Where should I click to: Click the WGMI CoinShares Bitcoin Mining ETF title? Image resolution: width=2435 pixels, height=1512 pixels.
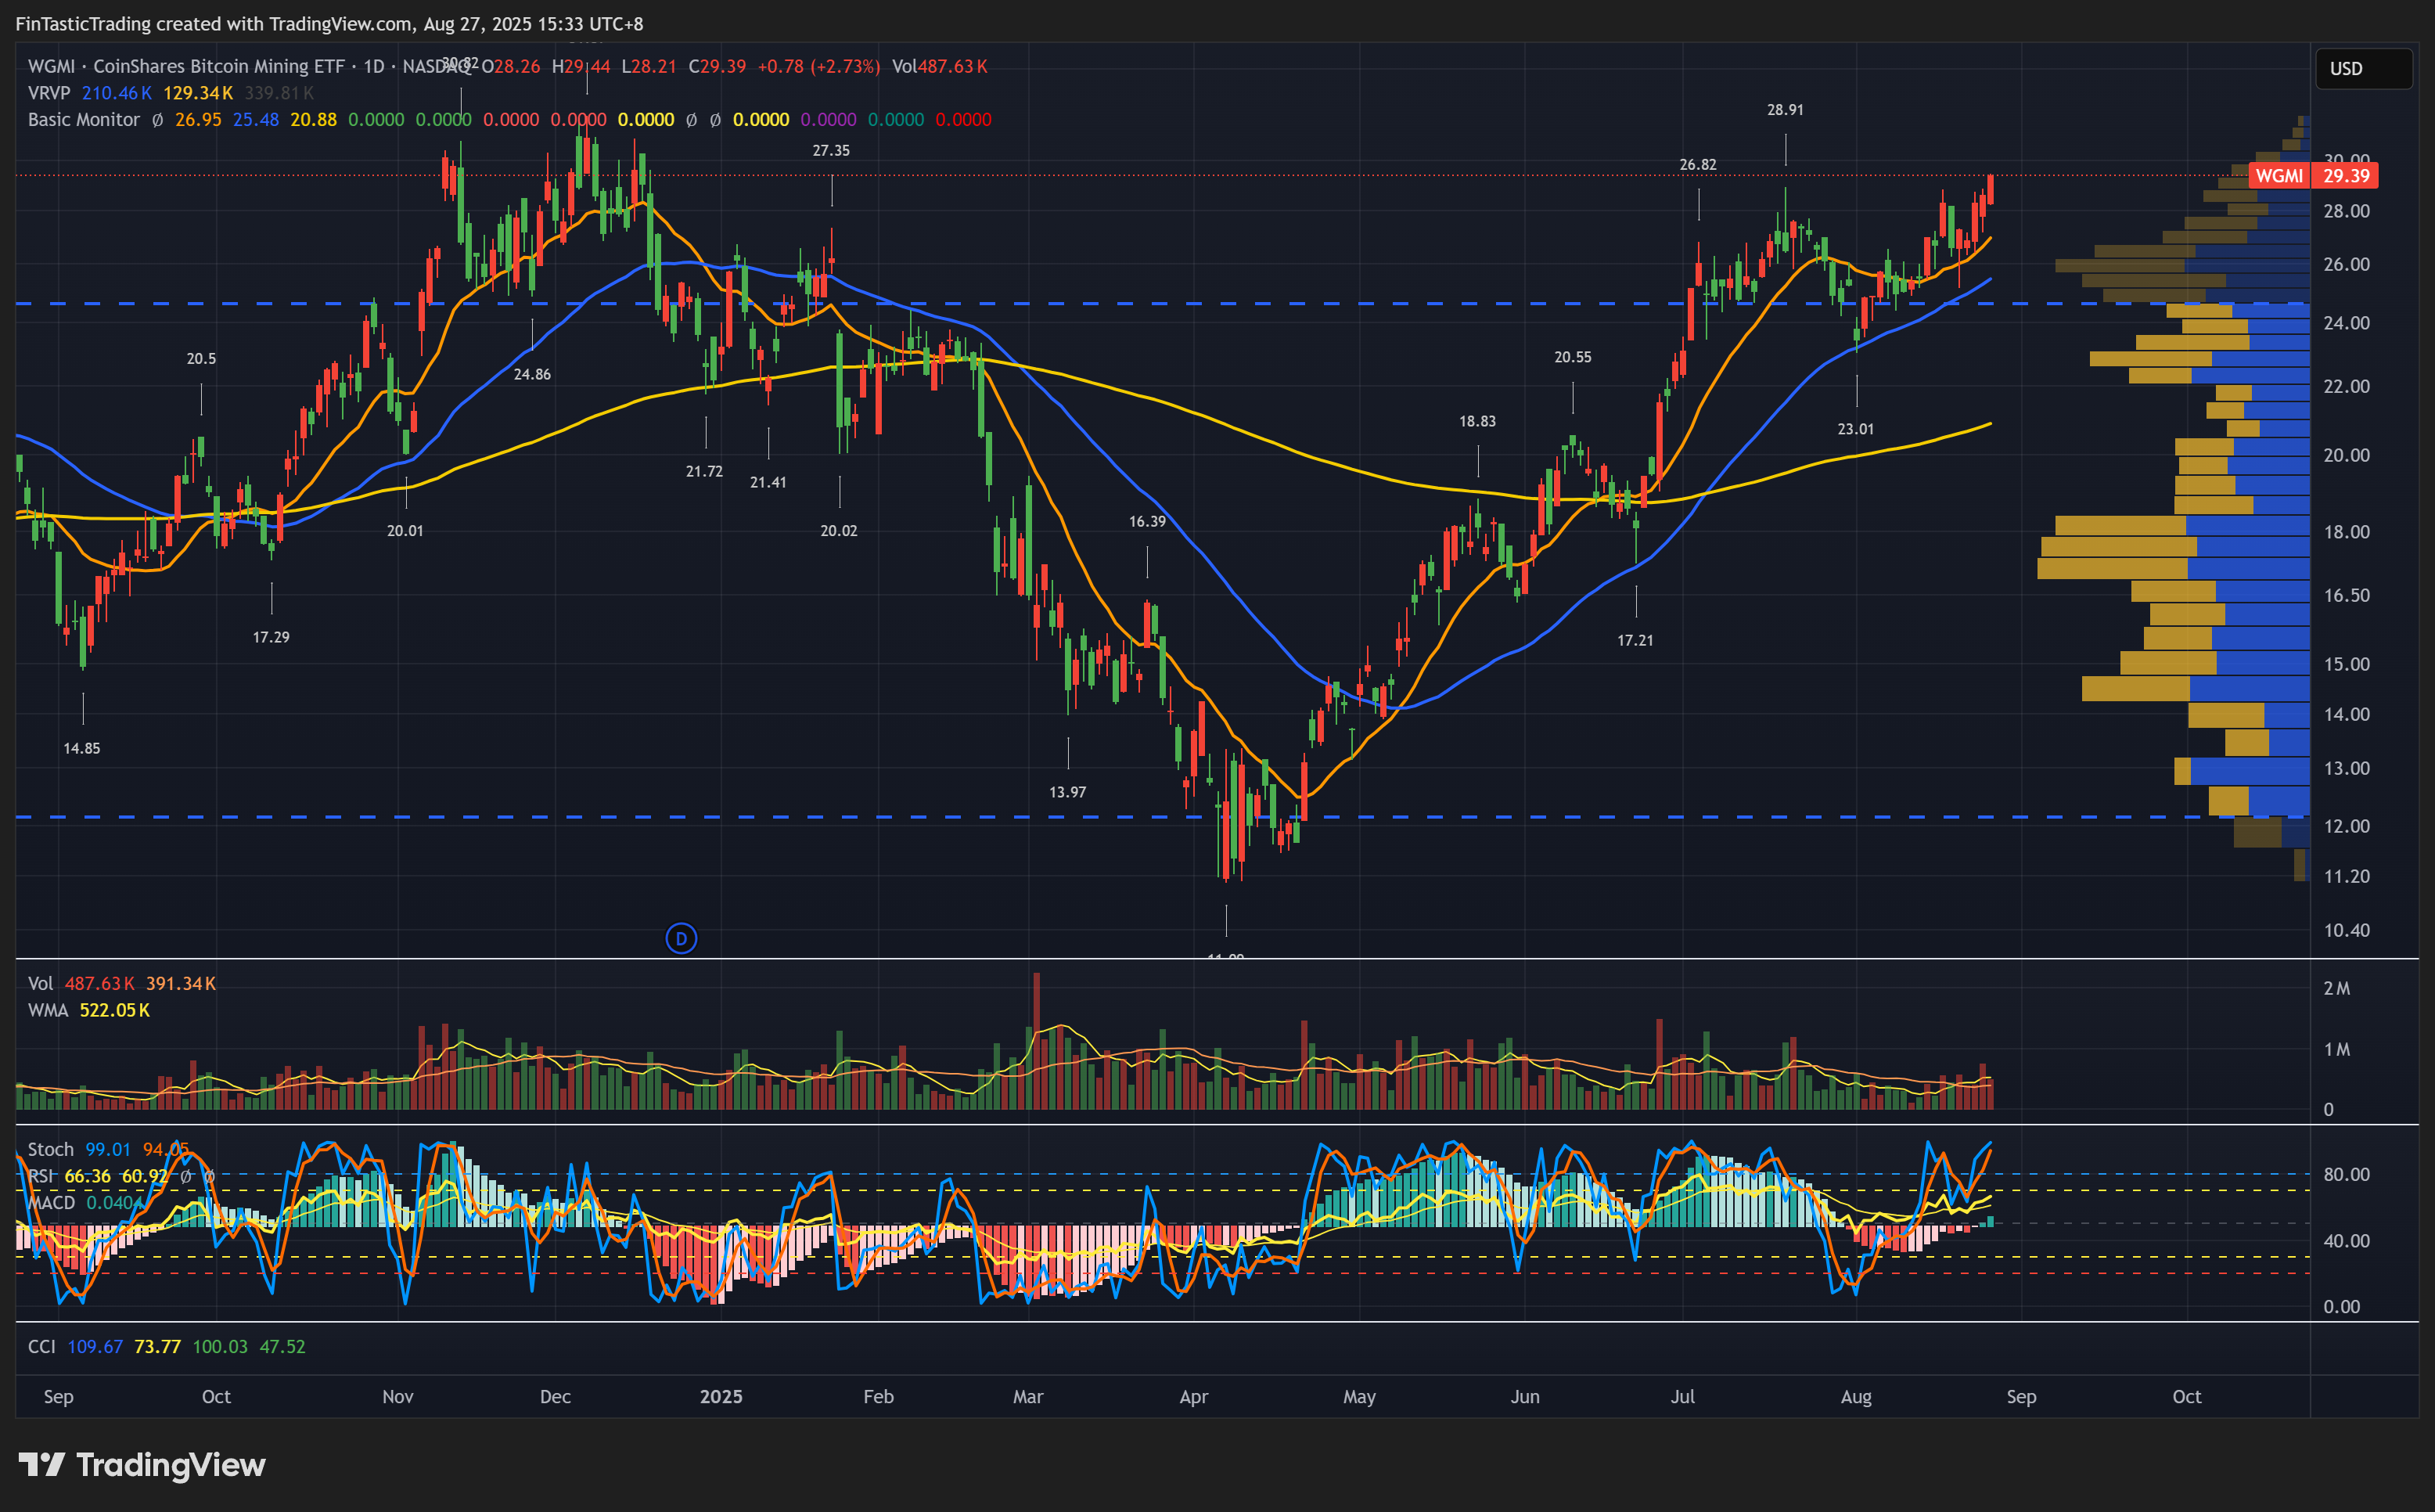(x=186, y=66)
